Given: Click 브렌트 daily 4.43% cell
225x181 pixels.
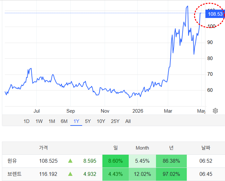Looking at the screenshot, I should click(x=116, y=174).
